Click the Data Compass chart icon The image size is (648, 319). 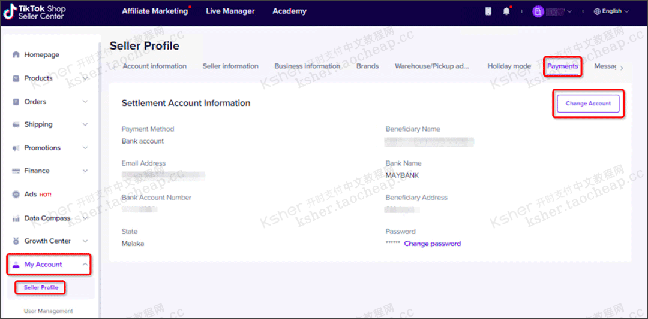(16, 218)
